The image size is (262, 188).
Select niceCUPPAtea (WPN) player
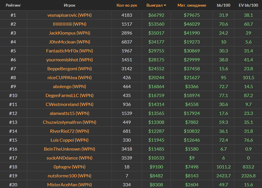[70, 78]
